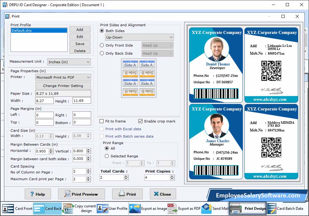Screen dimensions: 309x216
Task: Click the Send Mail envelope icon
Action: pyautogui.click(x=206, y=209)
